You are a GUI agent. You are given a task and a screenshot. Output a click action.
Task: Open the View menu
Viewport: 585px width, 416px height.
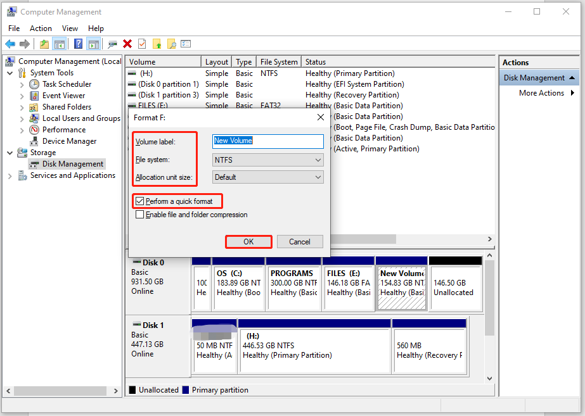click(x=70, y=28)
